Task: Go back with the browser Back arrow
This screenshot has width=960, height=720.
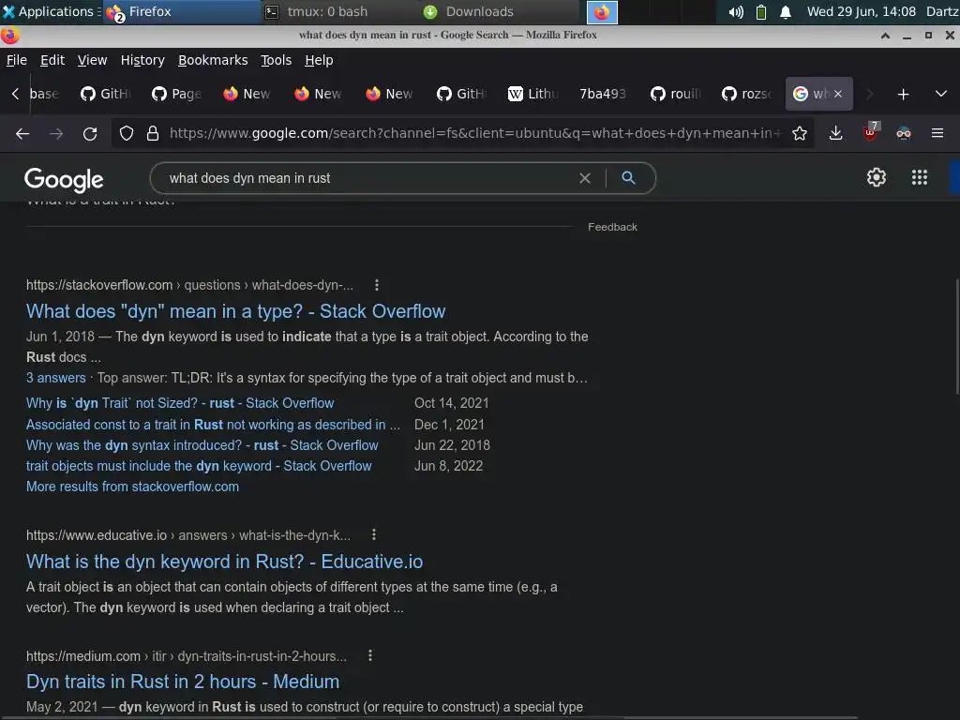Action: click(x=22, y=133)
